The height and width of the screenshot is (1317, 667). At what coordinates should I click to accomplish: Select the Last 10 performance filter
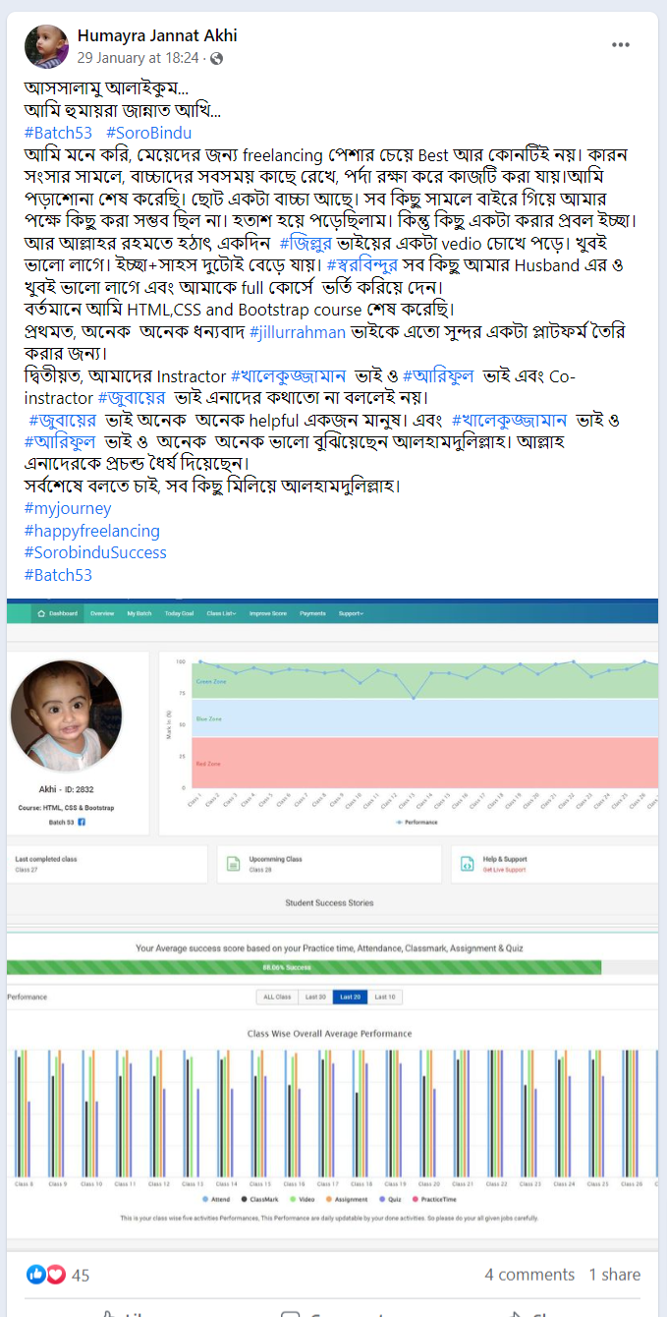point(385,997)
